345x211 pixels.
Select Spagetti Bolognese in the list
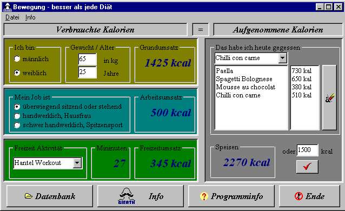point(244,79)
